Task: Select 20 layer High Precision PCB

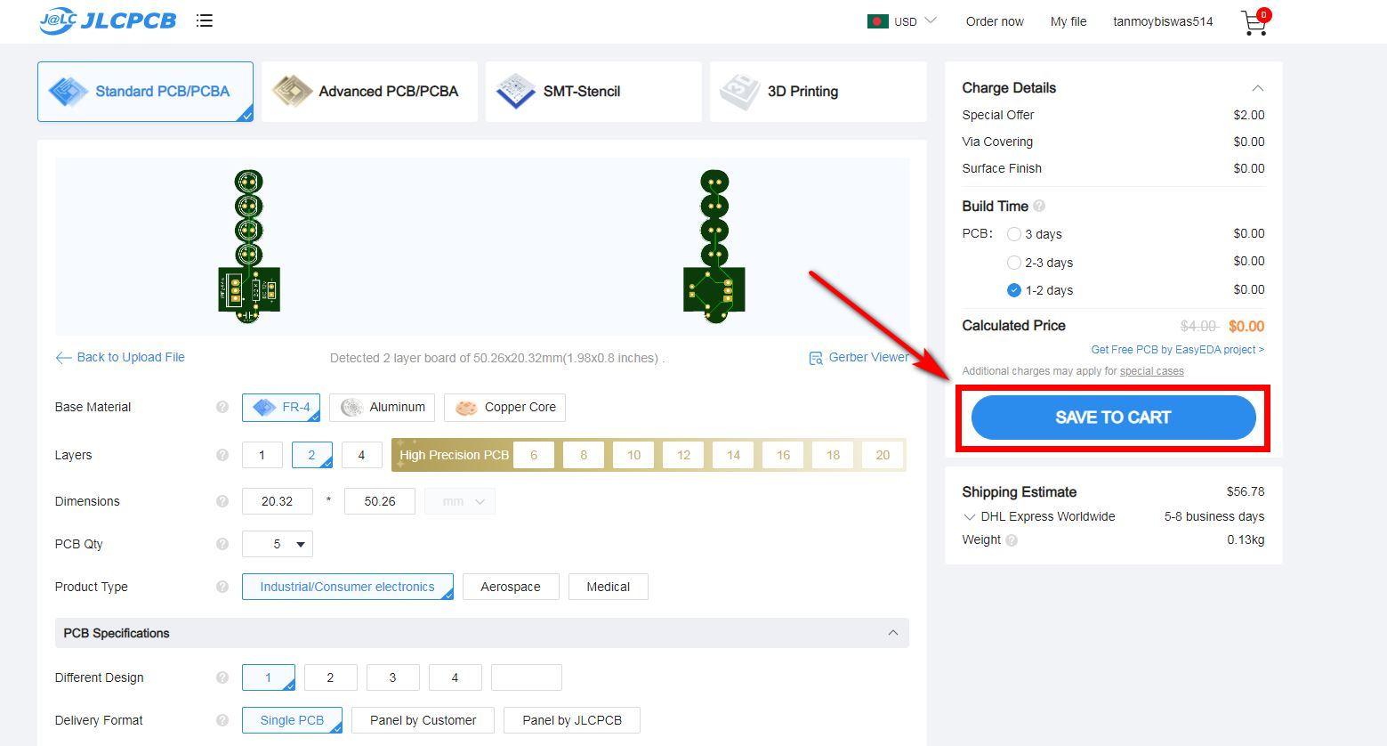Action: (883, 455)
